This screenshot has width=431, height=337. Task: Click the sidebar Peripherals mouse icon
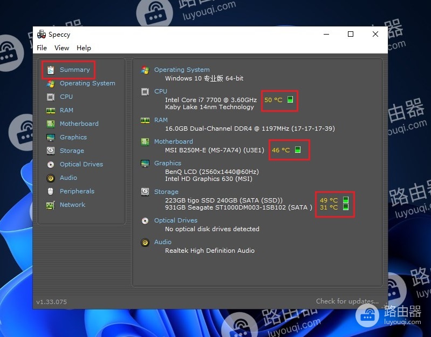[50, 191]
